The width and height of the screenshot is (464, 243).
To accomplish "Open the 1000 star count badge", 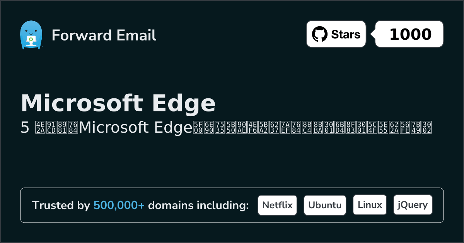I will (410, 34).
